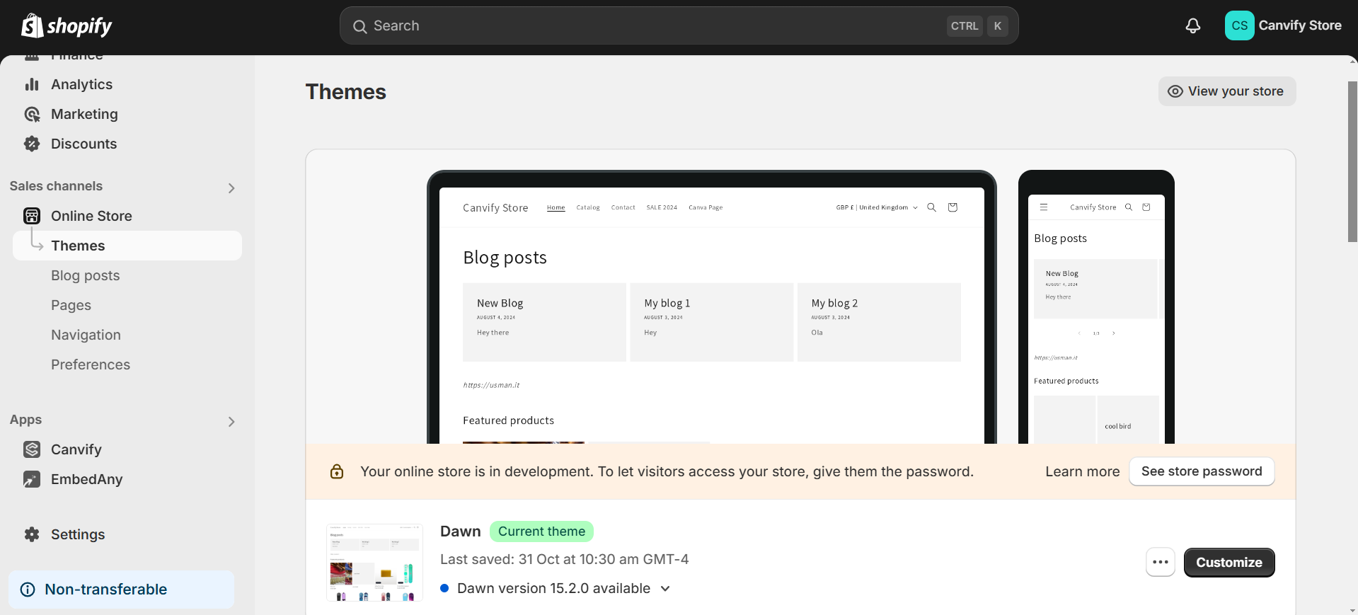
Task: Click the CS account avatar
Action: 1239,25
